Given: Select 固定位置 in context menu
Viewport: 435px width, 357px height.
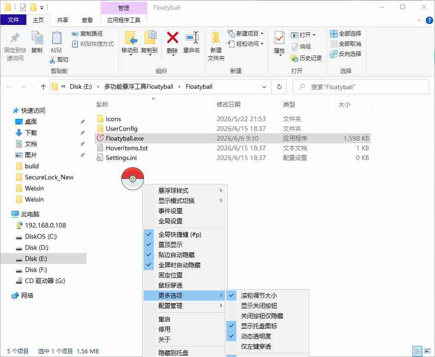Looking at the screenshot, I should tap(185, 275).
